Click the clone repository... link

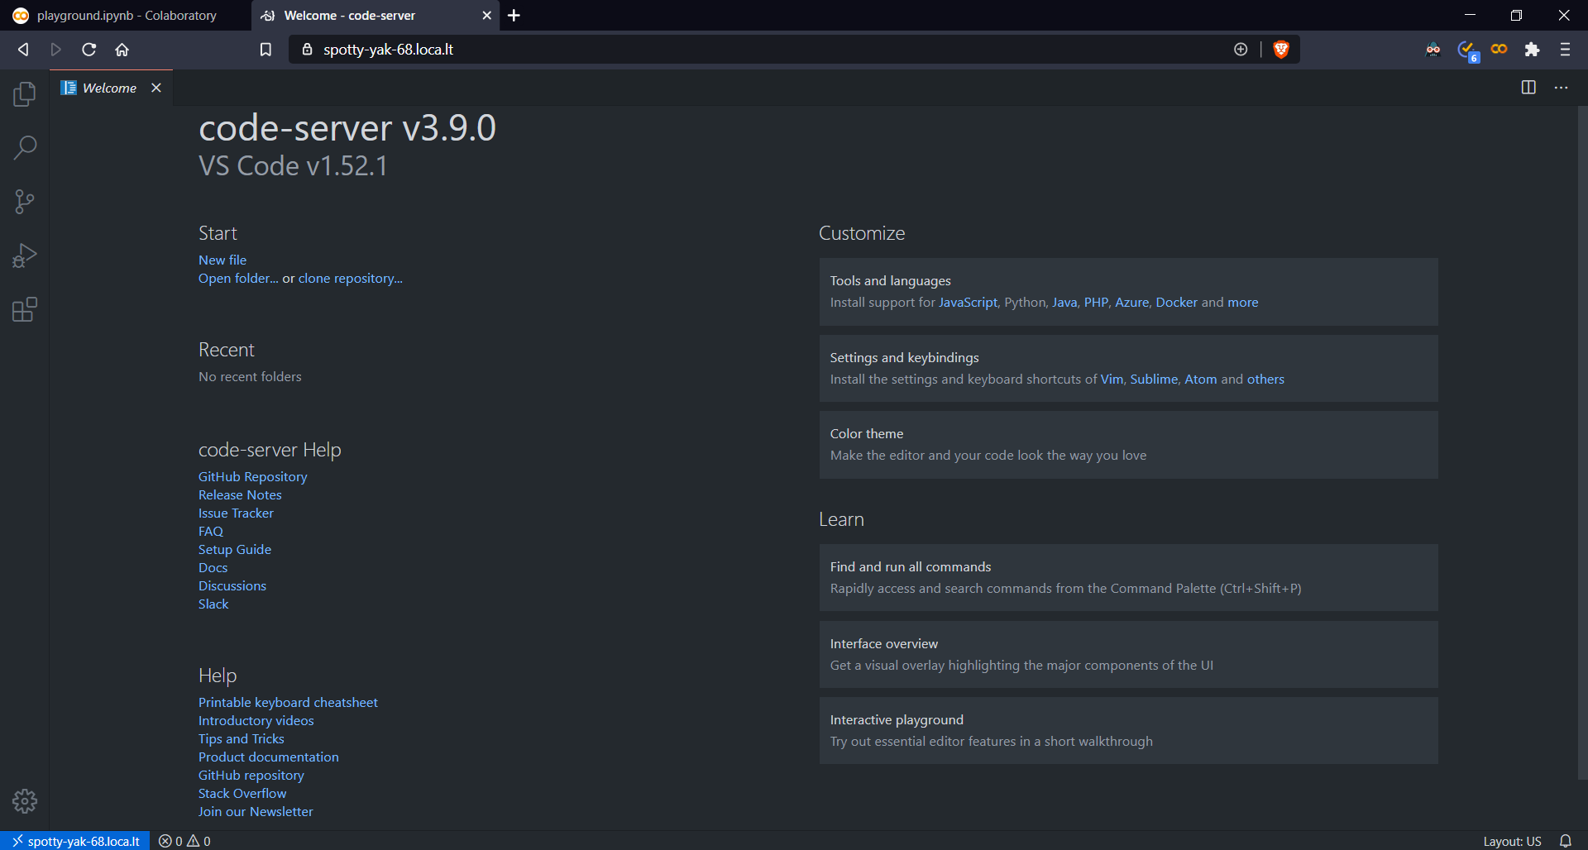[351, 278]
